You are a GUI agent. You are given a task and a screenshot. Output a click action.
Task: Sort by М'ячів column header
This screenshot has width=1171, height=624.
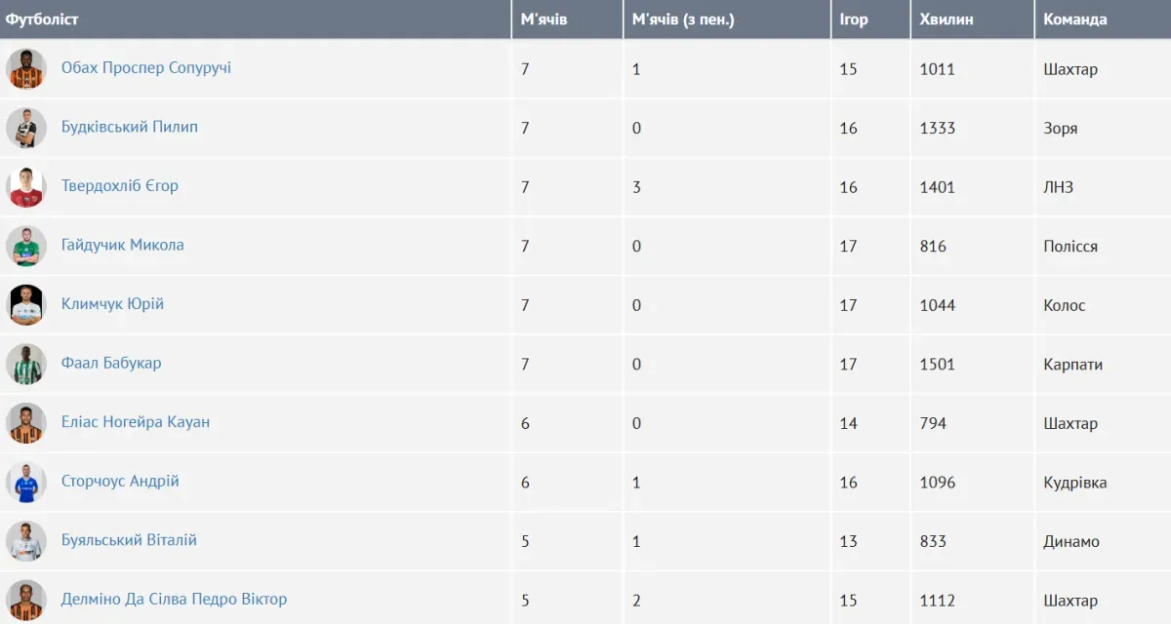coord(544,19)
